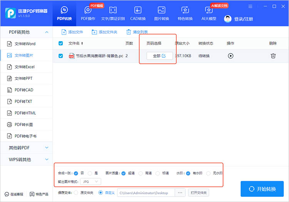The width and height of the screenshot is (289, 202).
Task: Click the 清空列表 button
Action: (x=137, y=32)
